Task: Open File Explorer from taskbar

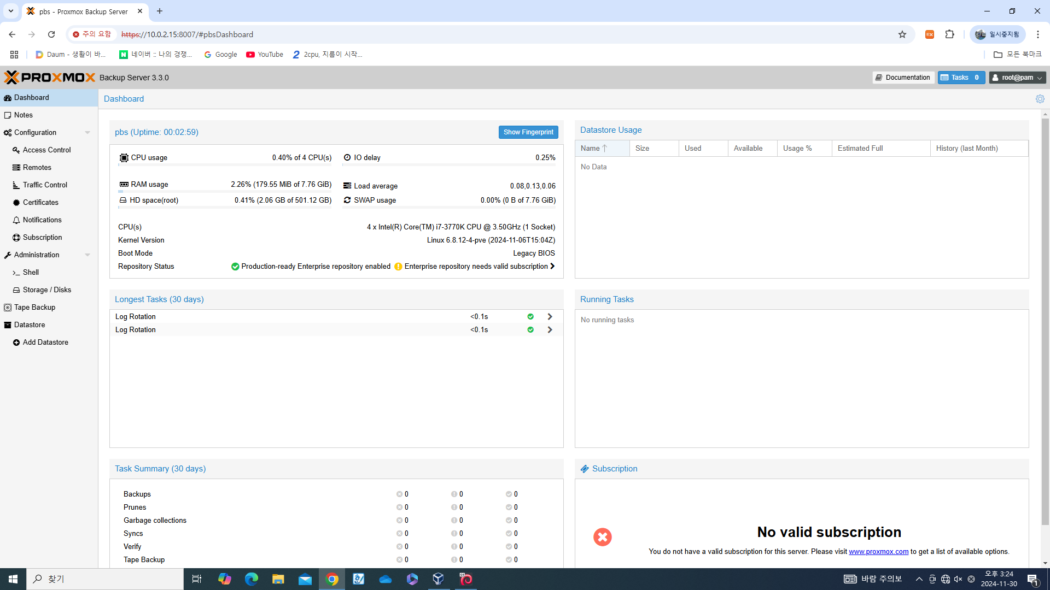Action: click(278, 579)
